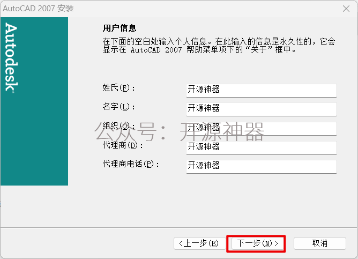The height and width of the screenshot is (259, 358).
Task: Go back with 上一步(B) button
Action: pos(199,243)
